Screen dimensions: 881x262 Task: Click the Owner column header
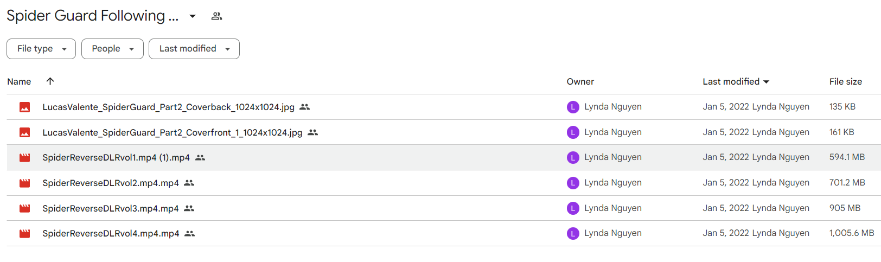pyautogui.click(x=580, y=81)
